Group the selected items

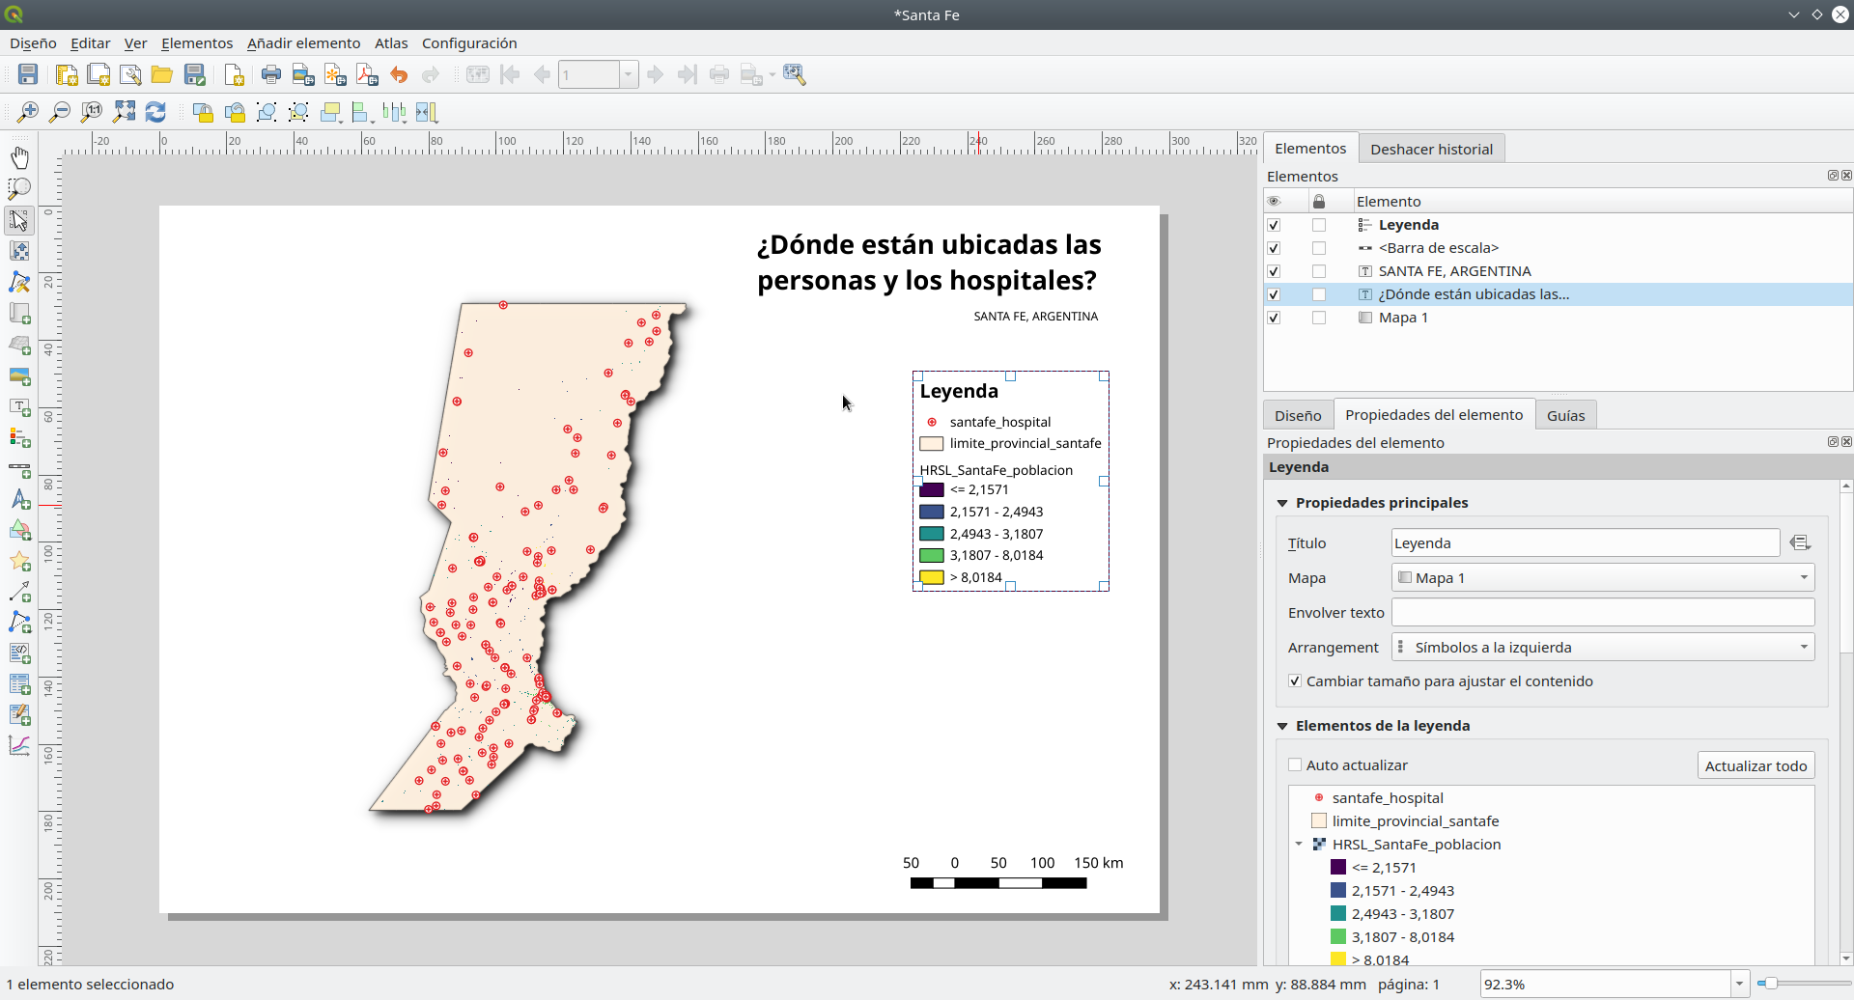click(267, 112)
